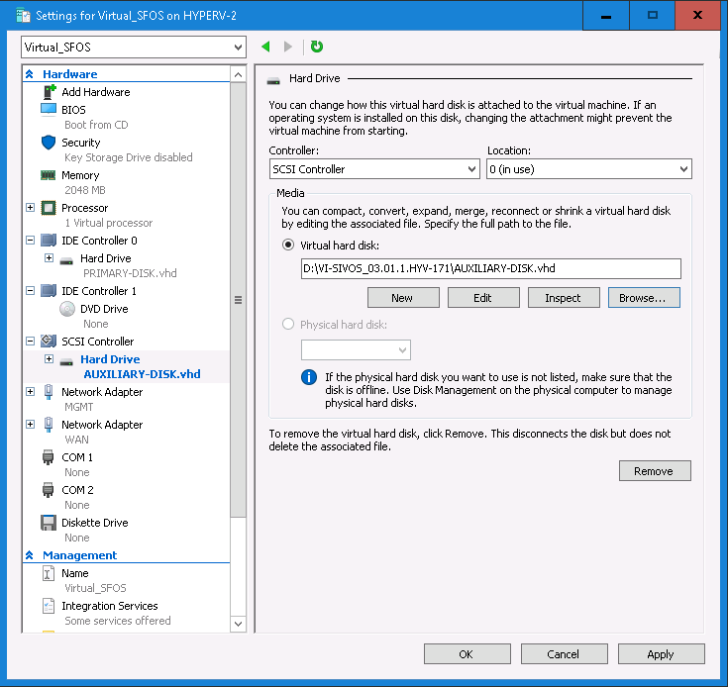Image resolution: width=728 pixels, height=687 pixels.
Task: Open the Controller dropdown
Action: click(374, 169)
